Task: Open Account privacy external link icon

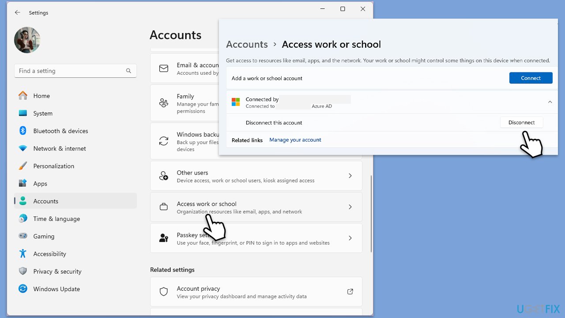Action: 350,291
